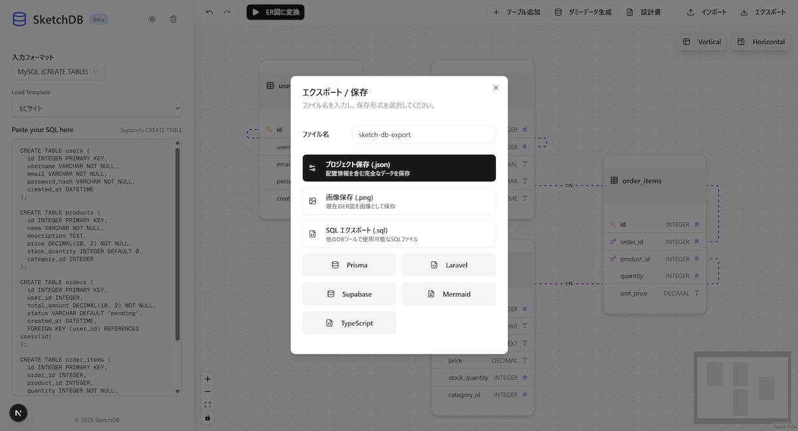Click the Next.js N badge icon
The height and width of the screenshot is (431, 798).
[18, 413]
